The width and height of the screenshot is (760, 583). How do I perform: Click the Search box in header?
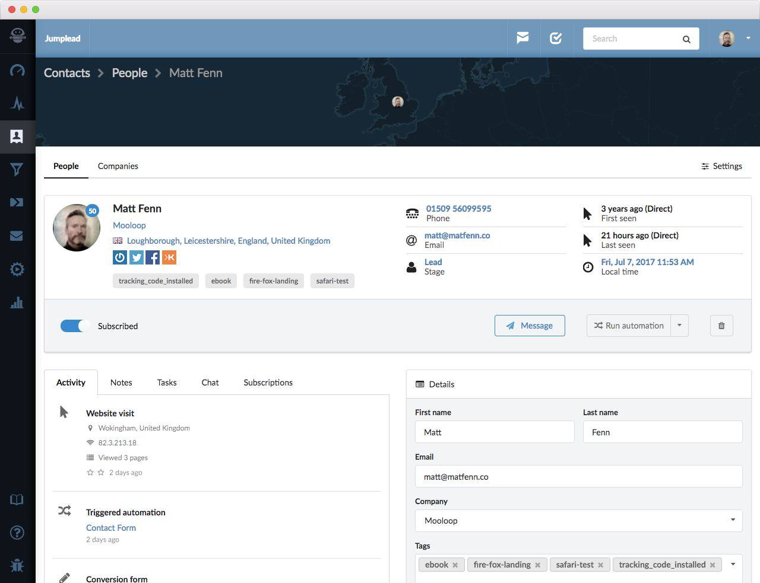click(634, 39)
